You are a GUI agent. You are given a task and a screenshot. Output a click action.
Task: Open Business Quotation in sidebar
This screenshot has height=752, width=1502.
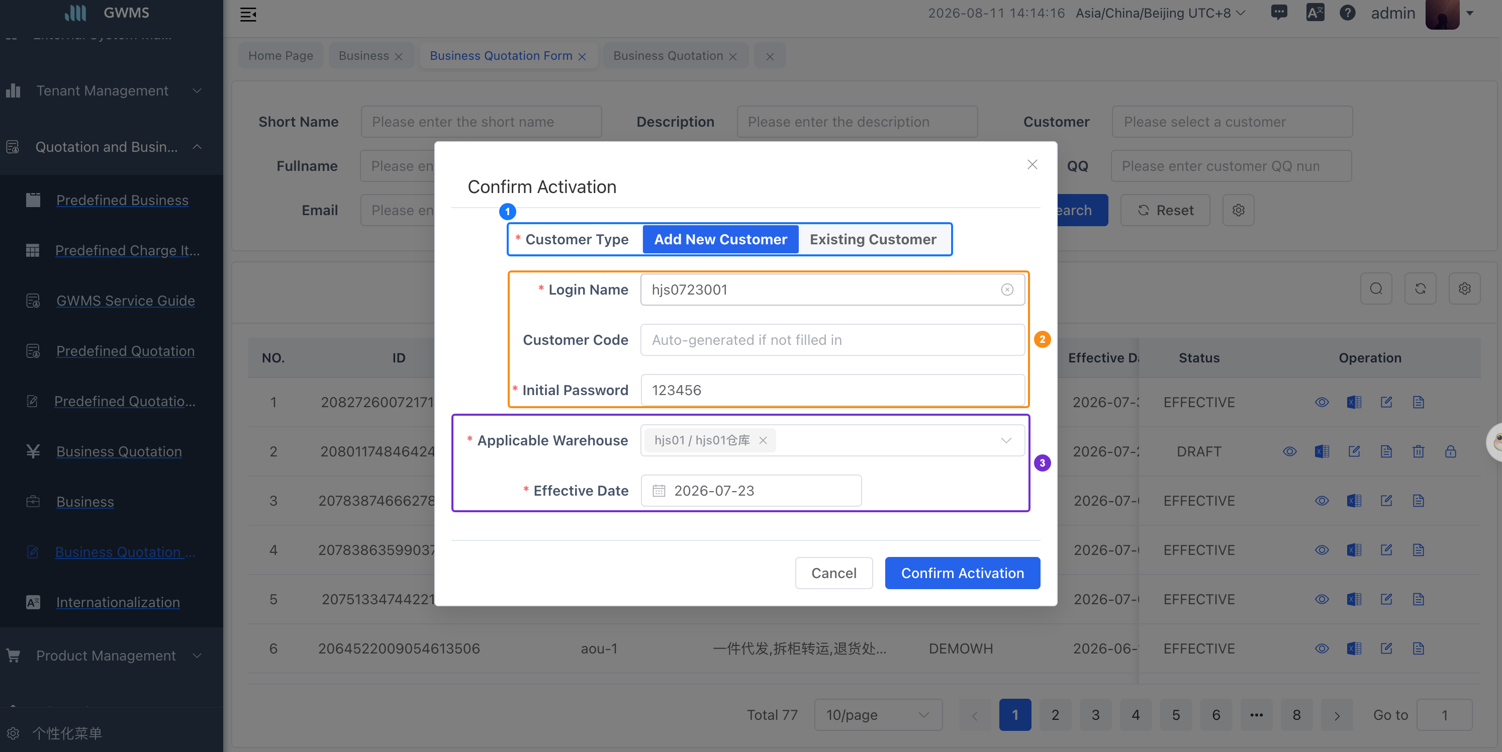119,451
